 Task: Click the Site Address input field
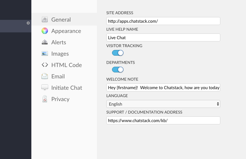tap(163, 21)
